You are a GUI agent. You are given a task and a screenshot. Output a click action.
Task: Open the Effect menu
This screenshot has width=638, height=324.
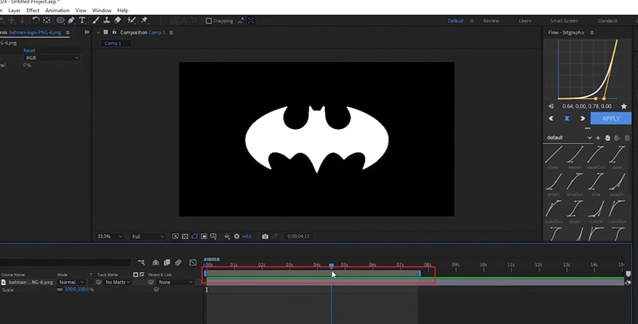33,10
